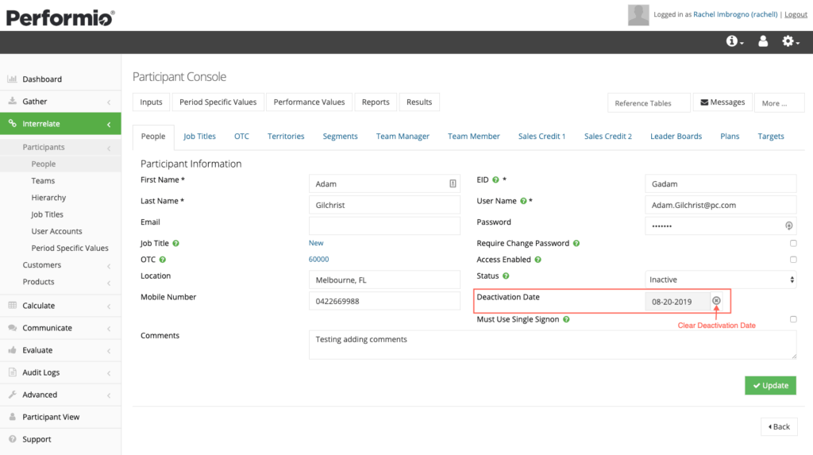Viewport: 813px width, 455px height.
Task: Click the Job Title value link New
Action: point(316,243)
